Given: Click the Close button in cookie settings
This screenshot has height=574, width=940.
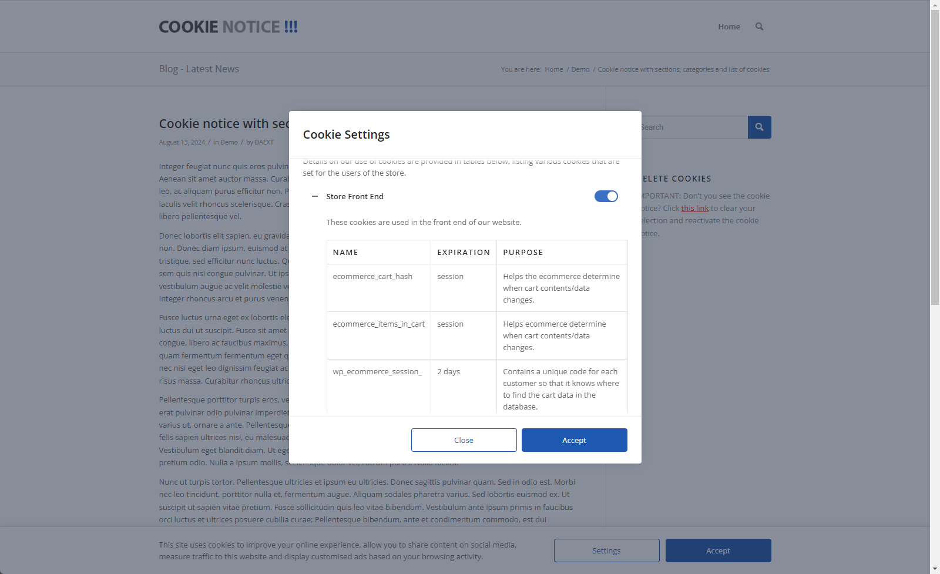Looking at the screenshot, I should 464,440.
